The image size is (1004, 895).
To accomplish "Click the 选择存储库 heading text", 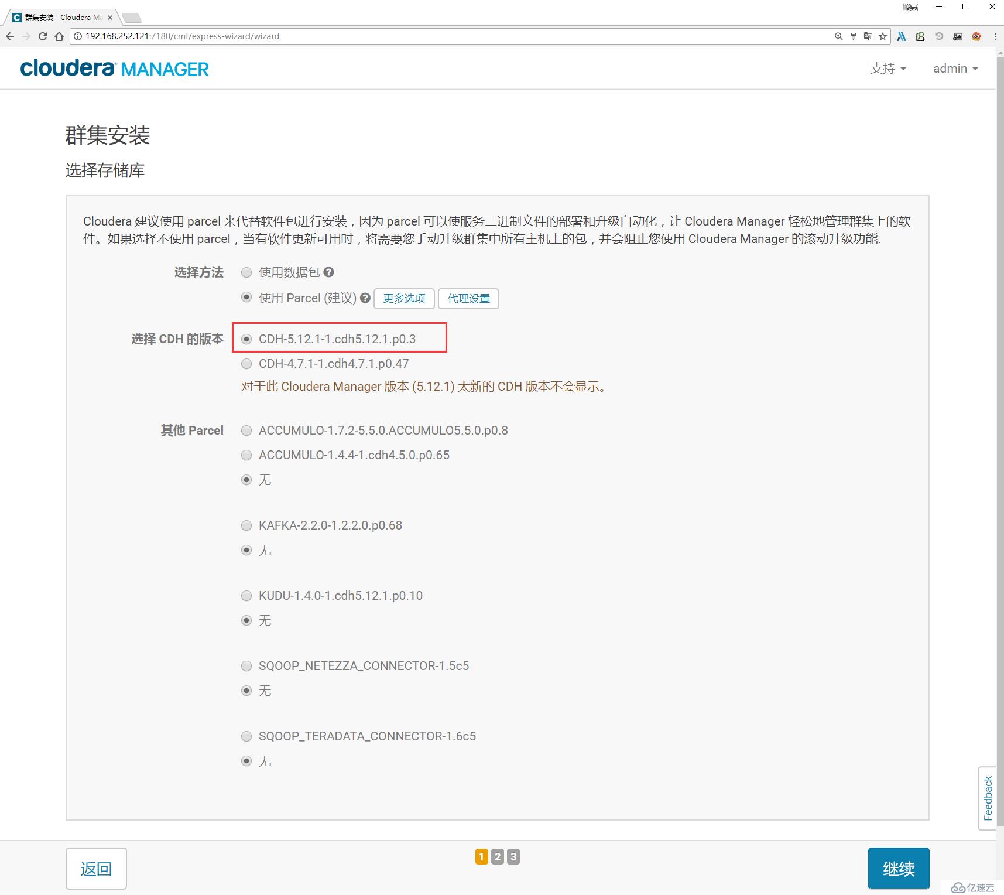I will 105,170.
